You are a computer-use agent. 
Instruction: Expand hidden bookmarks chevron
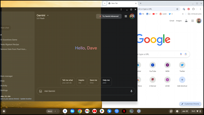(183, 14)
